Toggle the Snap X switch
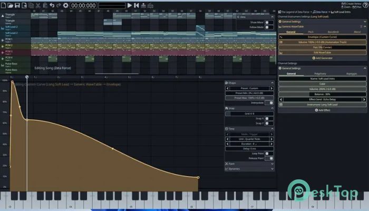Image resolution: width=369 pixels, height=211 pixels. [x=269, y=119]
